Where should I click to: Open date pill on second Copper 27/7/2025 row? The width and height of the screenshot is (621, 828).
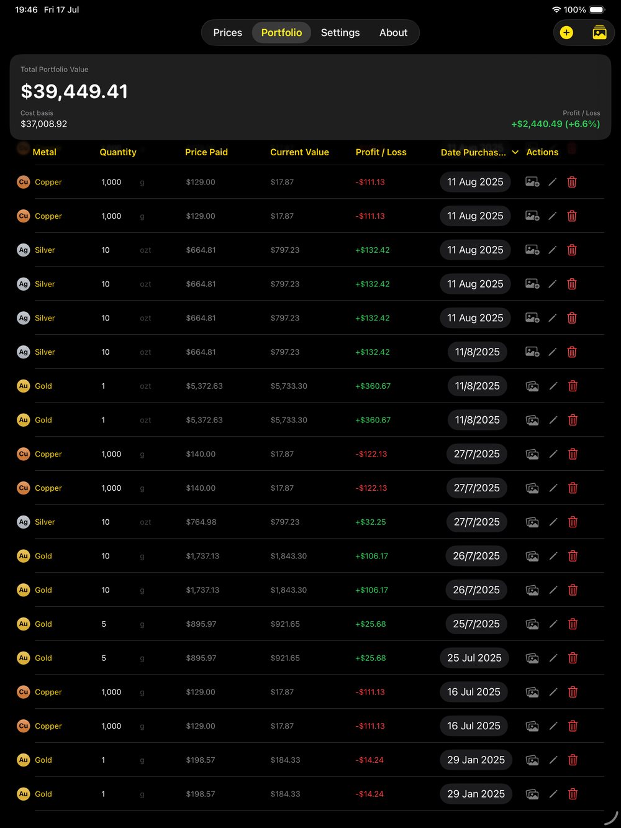[476, 488]
